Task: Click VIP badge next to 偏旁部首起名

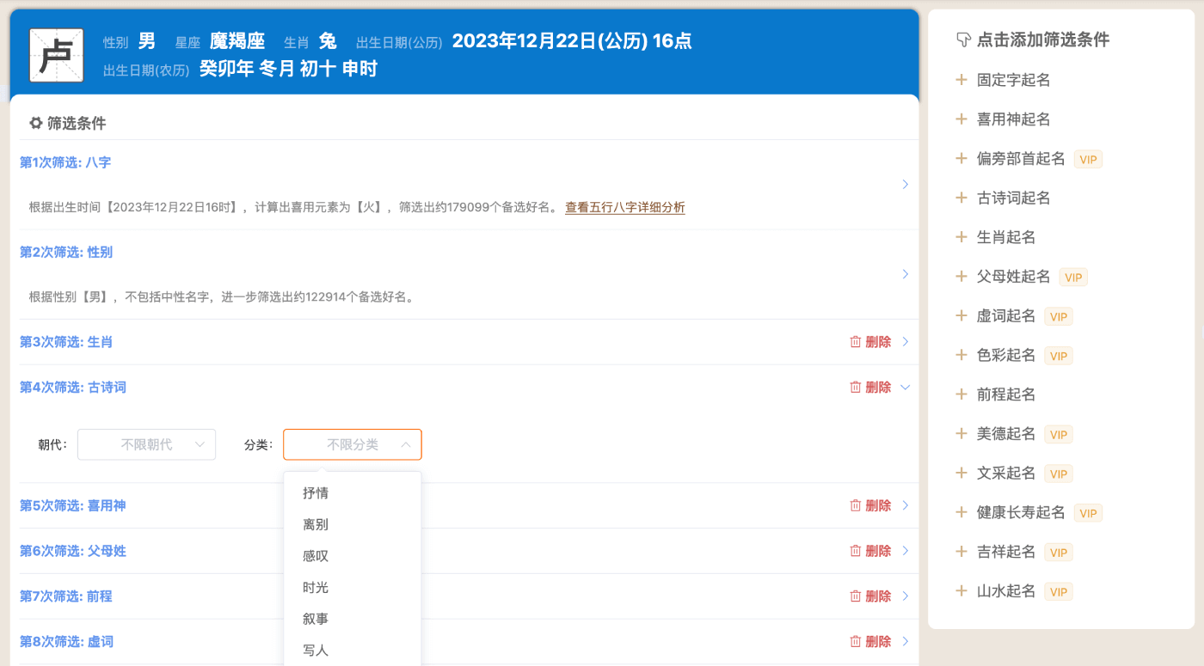Action: pyautogui.click(x=1088, y=159)
